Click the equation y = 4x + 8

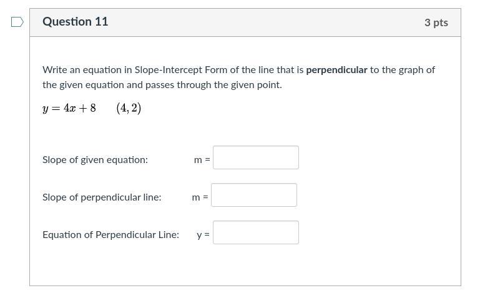[69, 108]
